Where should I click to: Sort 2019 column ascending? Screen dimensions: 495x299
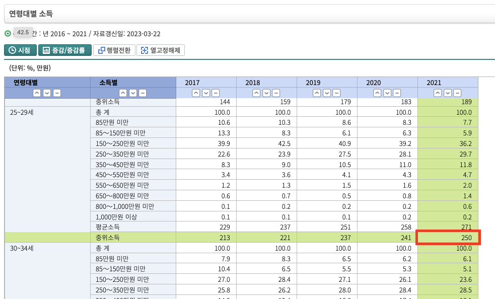coord(317,93)
